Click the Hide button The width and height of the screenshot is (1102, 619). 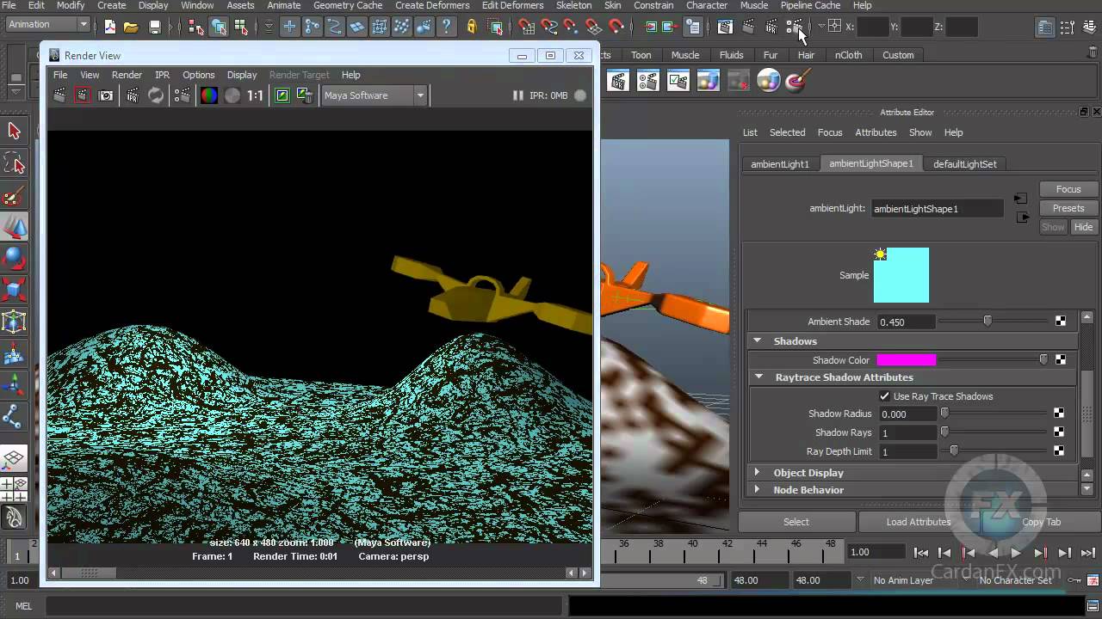pos(1083,227)
